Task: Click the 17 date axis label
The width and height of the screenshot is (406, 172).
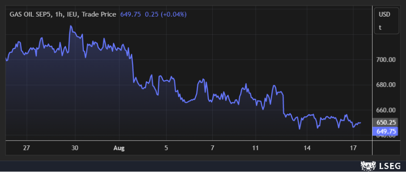Action: pos(352,148)
